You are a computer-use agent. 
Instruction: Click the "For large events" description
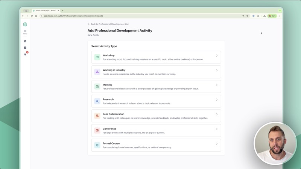point(134,133)
